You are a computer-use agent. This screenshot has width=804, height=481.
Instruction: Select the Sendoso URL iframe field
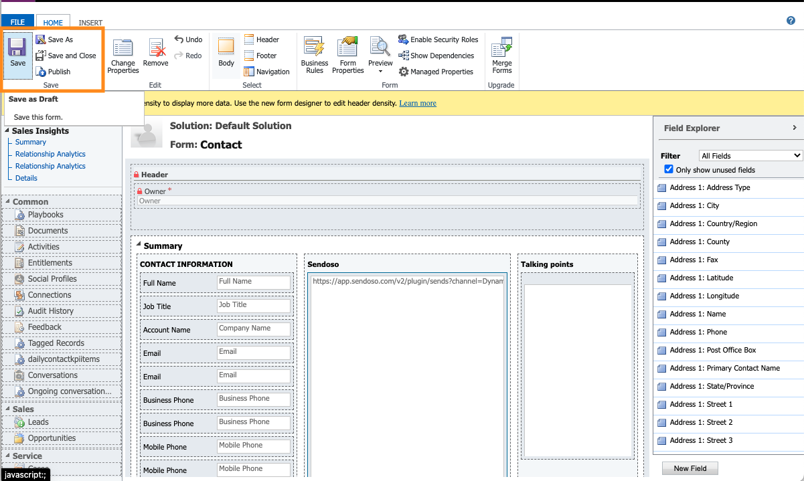point(407,282)
